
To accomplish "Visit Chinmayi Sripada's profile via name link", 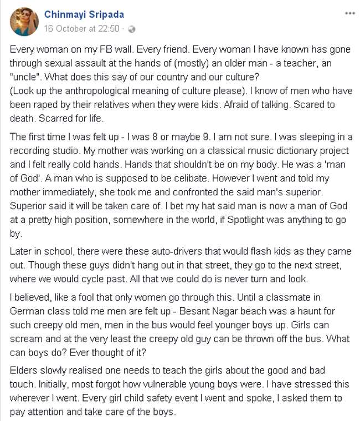I will pos(84,14).
